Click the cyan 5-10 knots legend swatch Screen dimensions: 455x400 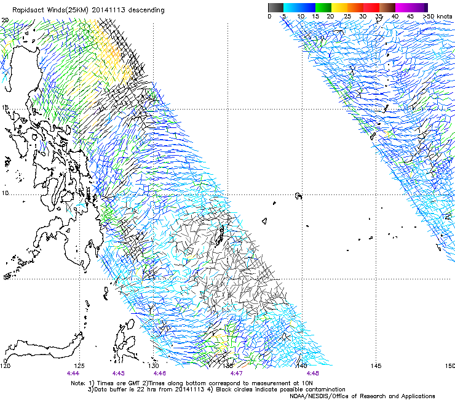pyautogui.click(x=291, y=7)
